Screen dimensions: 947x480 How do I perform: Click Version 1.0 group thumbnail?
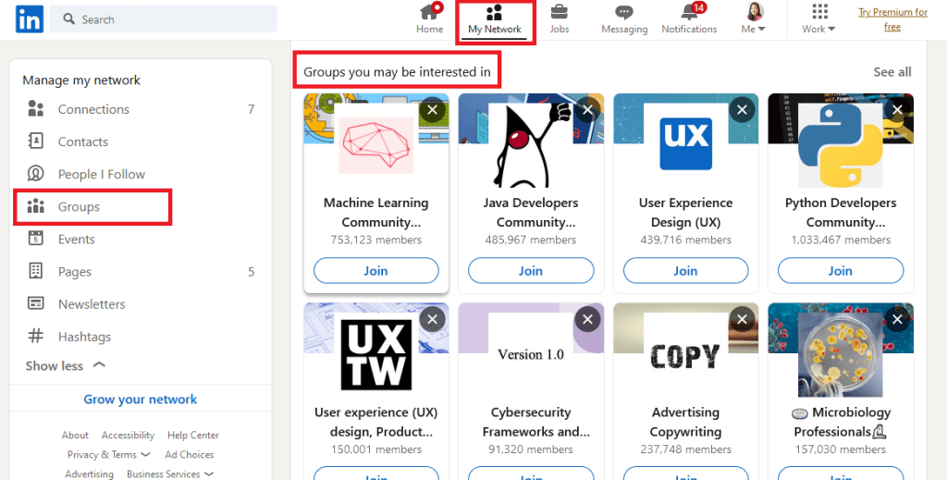(531, 354)
